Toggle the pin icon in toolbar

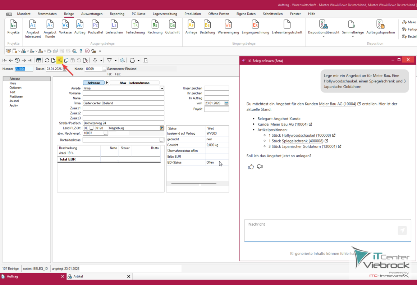click(95, 60)
